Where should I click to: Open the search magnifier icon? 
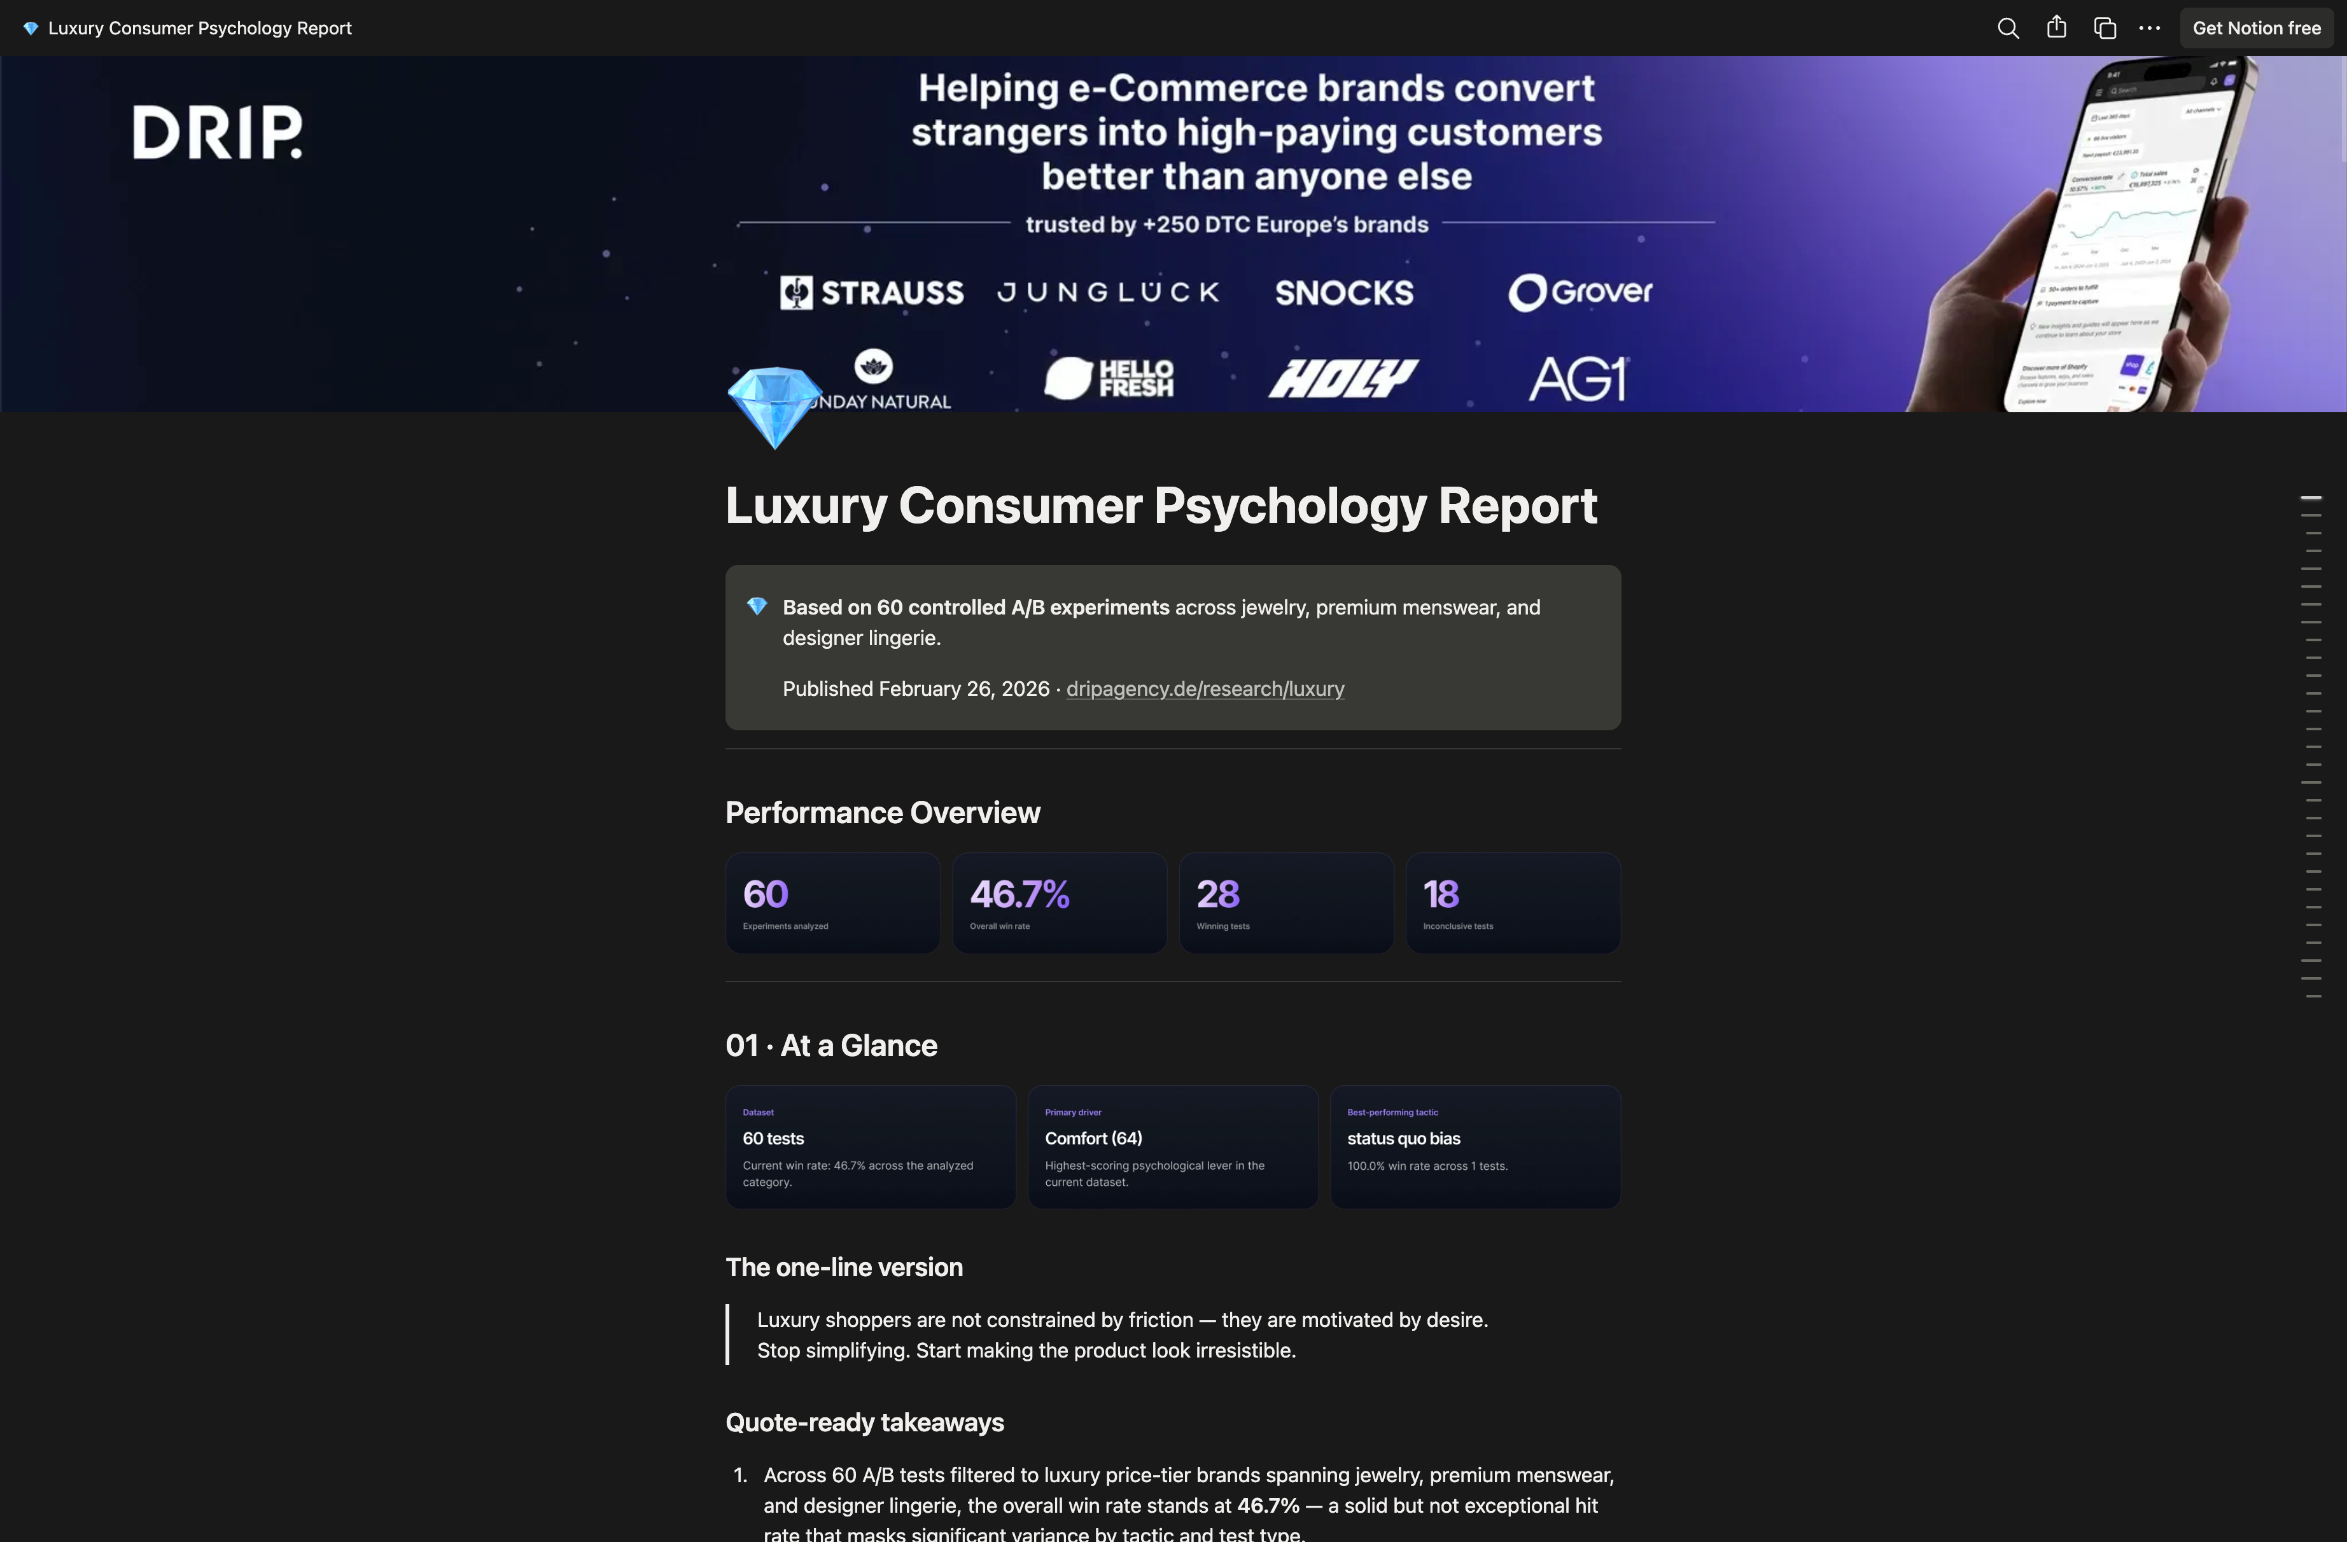2008,27
